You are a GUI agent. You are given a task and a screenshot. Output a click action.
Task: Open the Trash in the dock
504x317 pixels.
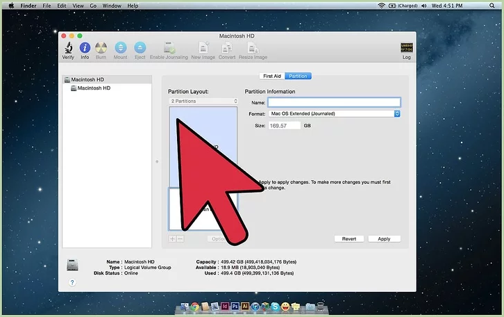tap(321, 307)
